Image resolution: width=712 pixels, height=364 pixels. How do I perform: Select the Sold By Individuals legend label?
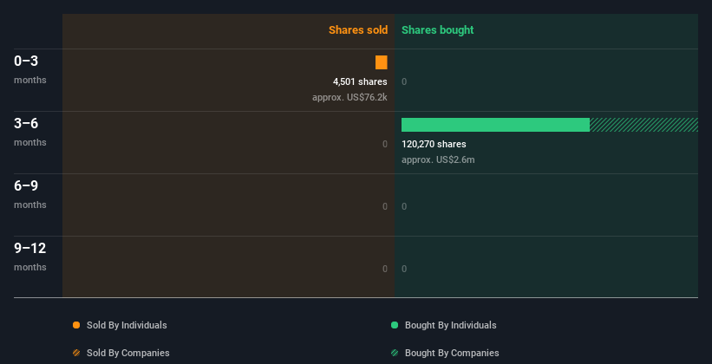click(x=127, y=325)
